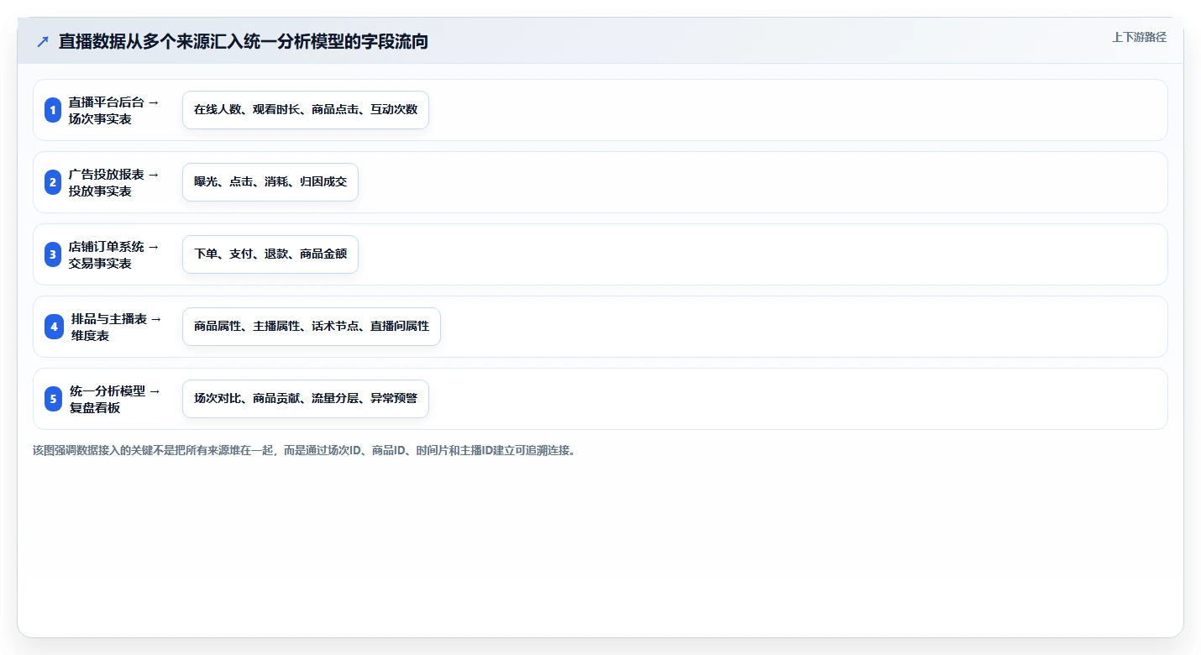
Task: Click the 店铺订单系统 → 交易事实表 label
Action: tap(113, 254)
